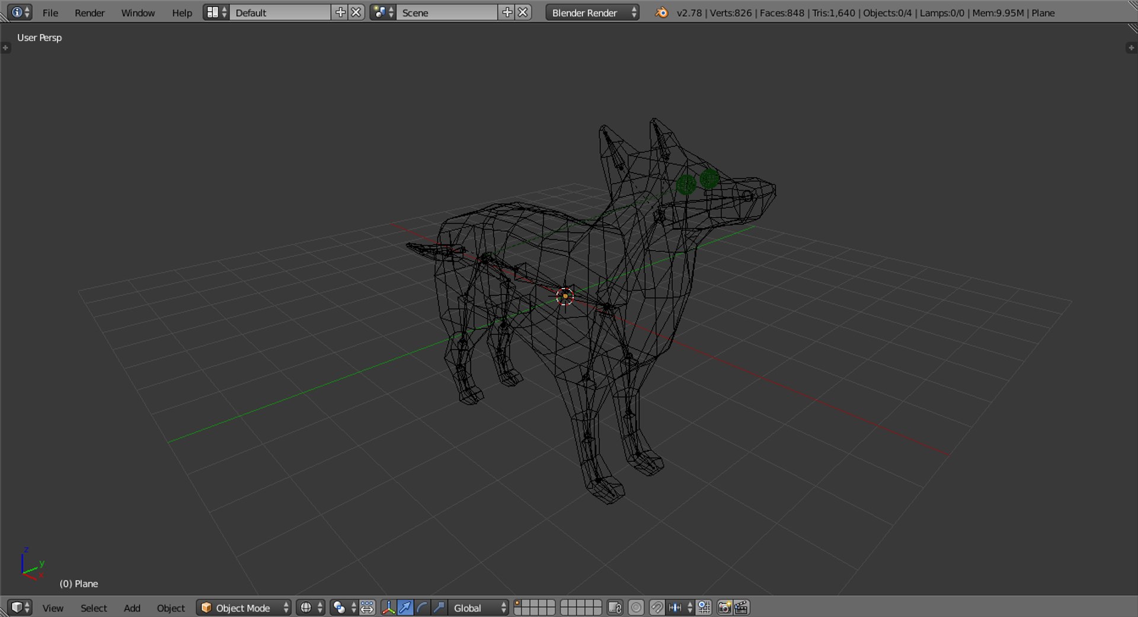Screen dimensions: 1138x617
Task: Open the Window menu
Action: (x=138, y=13)
